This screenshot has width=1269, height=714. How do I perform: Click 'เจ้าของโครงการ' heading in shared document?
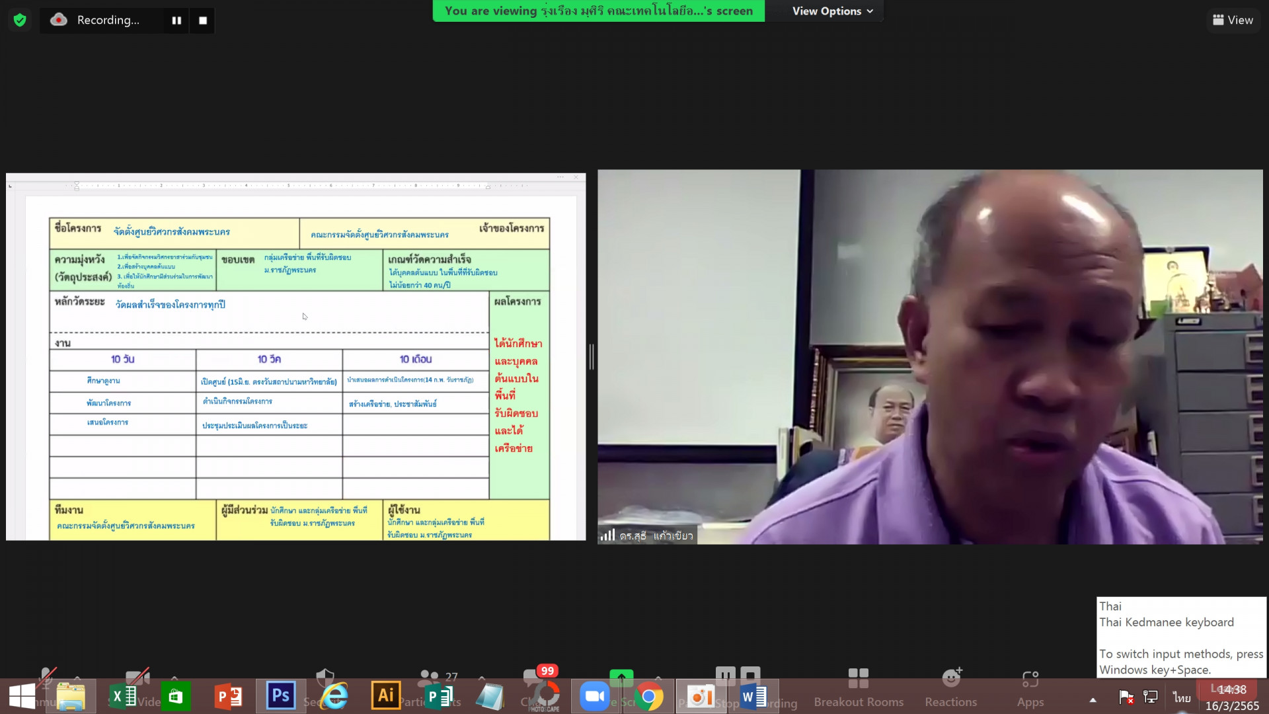click(x=512, y=228)
